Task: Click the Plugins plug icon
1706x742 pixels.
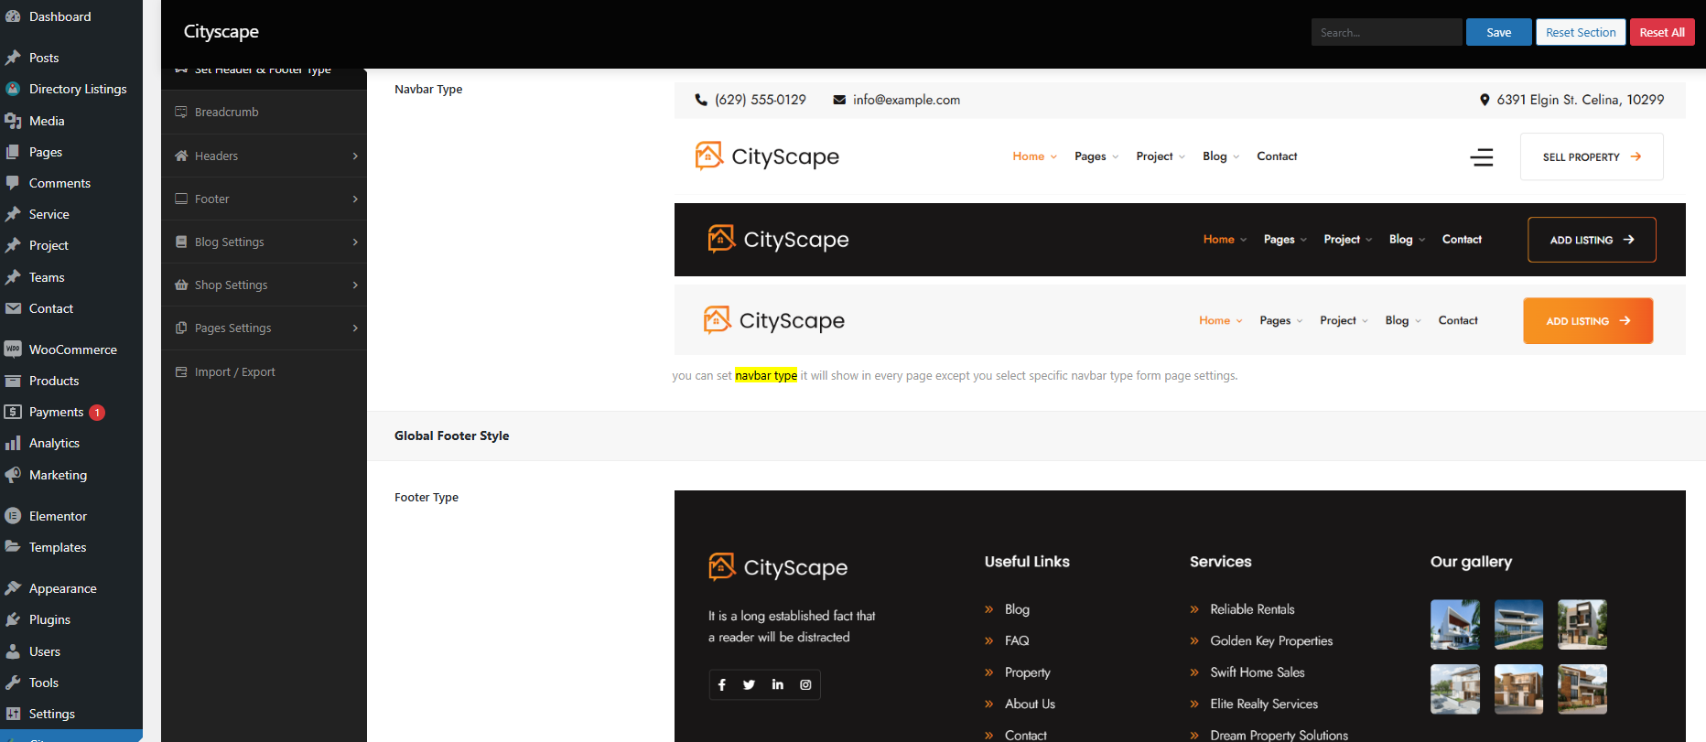Action: click(x=13, y=619)
